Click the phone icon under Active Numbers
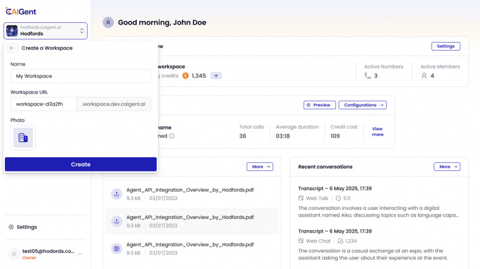The width and height of the screenshot is (480, 269). (x=368, y=76)
